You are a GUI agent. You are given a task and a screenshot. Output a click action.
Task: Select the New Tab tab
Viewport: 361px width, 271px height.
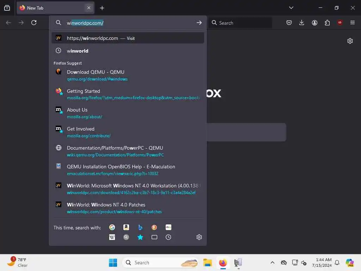pyautogui.click(x=55, y=8)
